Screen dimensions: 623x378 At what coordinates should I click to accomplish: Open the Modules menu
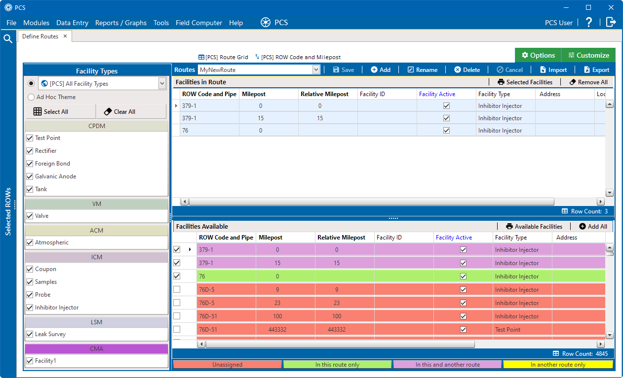point(37,23)
